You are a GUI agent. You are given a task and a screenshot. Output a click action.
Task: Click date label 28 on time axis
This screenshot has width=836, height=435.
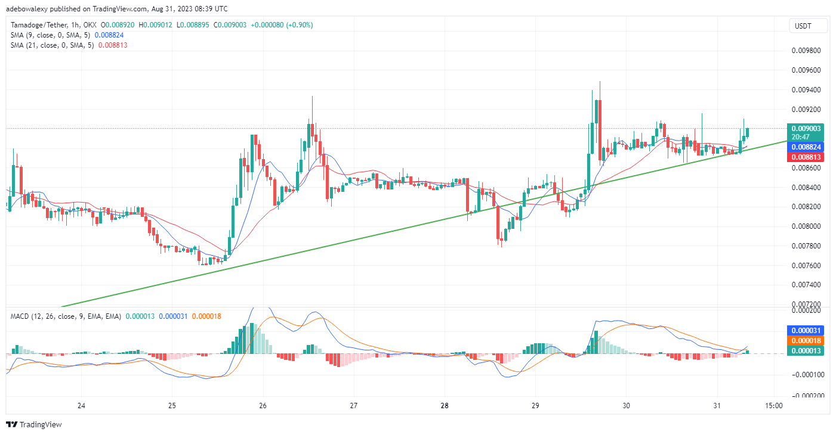445,406
